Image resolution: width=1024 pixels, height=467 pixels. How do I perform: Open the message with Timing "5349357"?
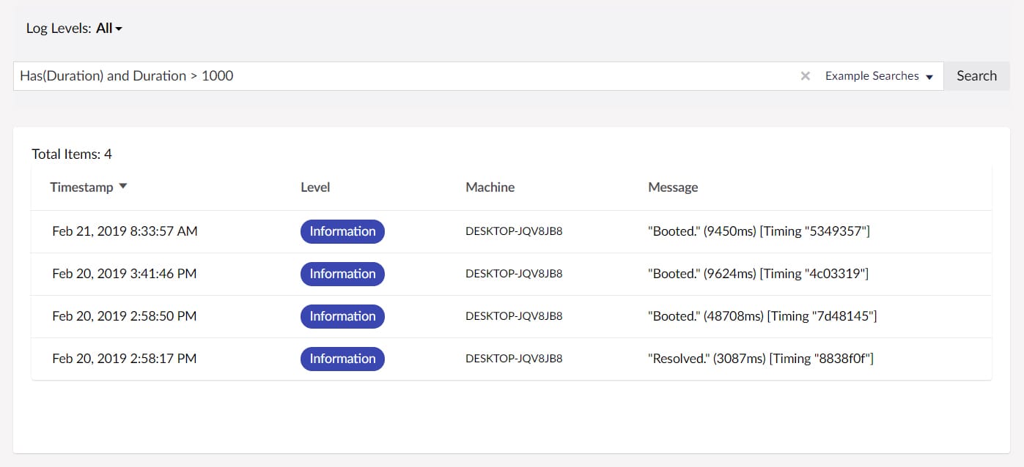tap(759, 231)
